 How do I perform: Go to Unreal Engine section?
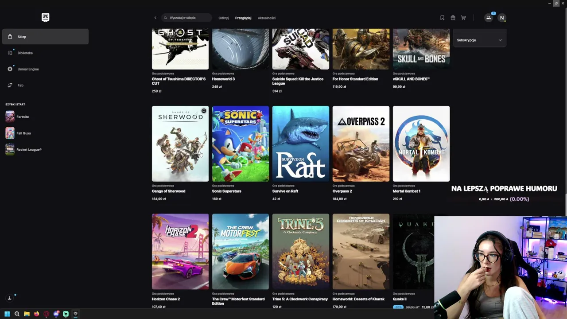point(45,69)
